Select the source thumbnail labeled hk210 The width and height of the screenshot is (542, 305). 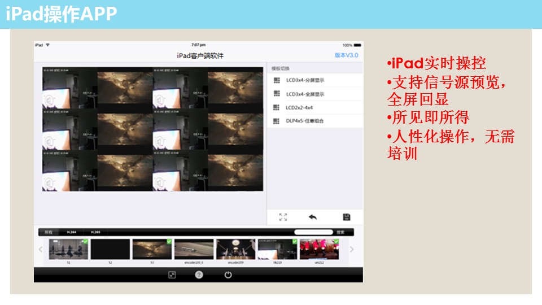(278, 249)
